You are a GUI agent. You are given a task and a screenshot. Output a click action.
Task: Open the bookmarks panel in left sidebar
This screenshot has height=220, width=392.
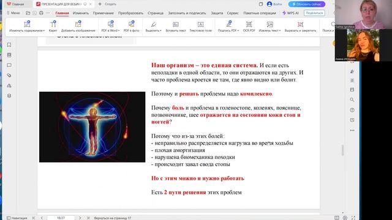(x=9, y=45)
